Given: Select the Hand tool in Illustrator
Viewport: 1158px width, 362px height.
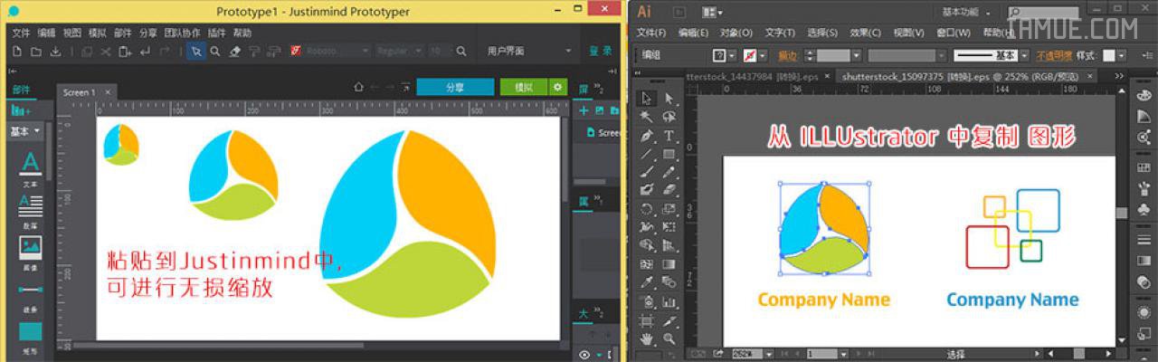Looking at the screenshot, I should point(646,338).
